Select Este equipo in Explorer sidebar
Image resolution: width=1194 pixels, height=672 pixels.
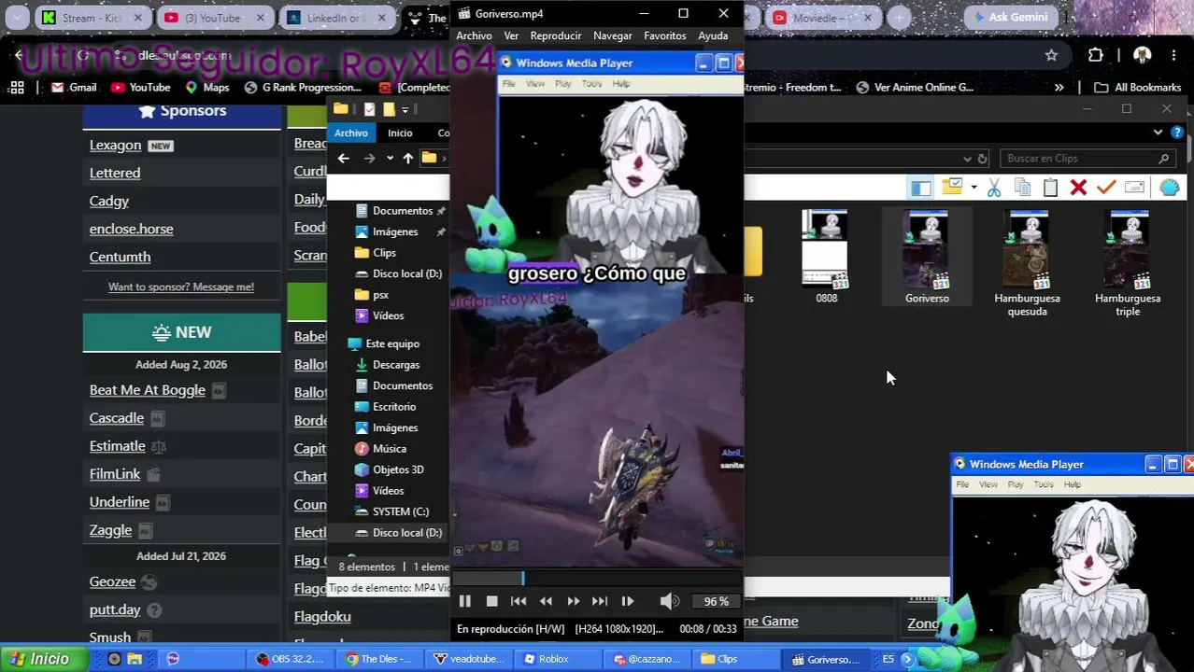[x=392, y=343]
